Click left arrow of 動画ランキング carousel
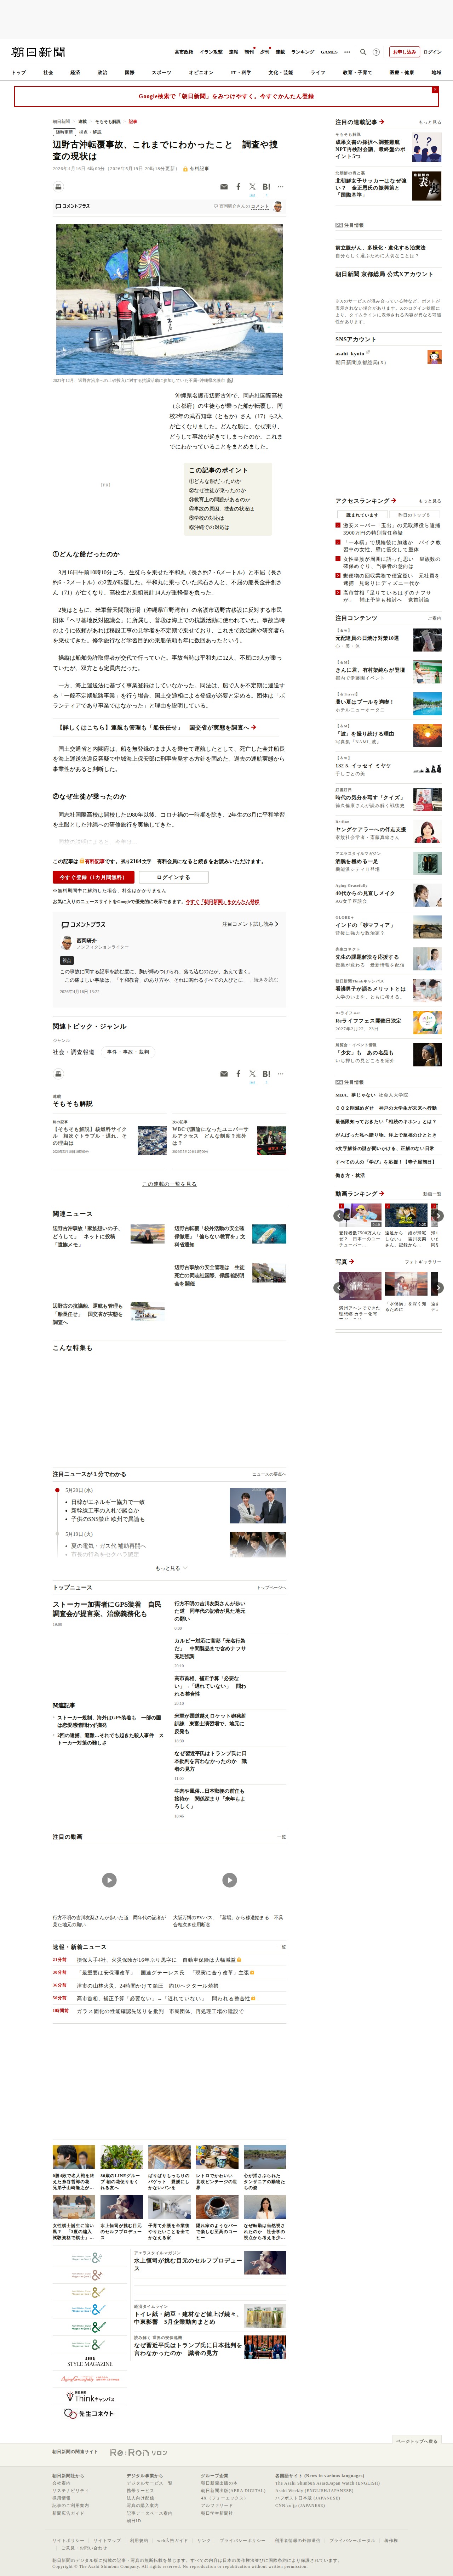453x2576 pixels. click(x=339, y=1216)
